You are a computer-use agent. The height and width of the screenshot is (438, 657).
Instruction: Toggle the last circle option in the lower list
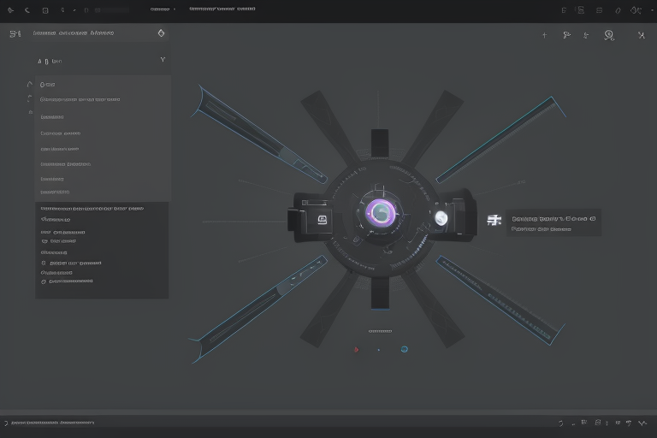(x=44, y=280)
